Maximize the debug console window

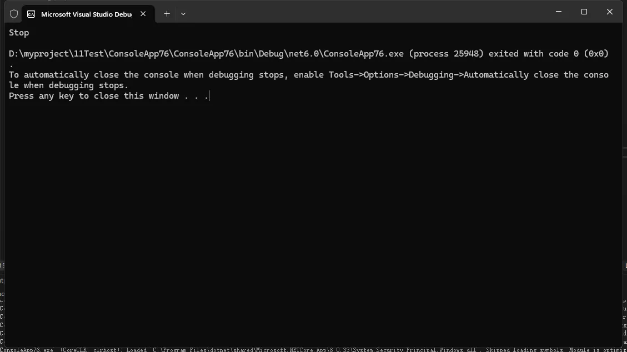(x=584, y=12)
